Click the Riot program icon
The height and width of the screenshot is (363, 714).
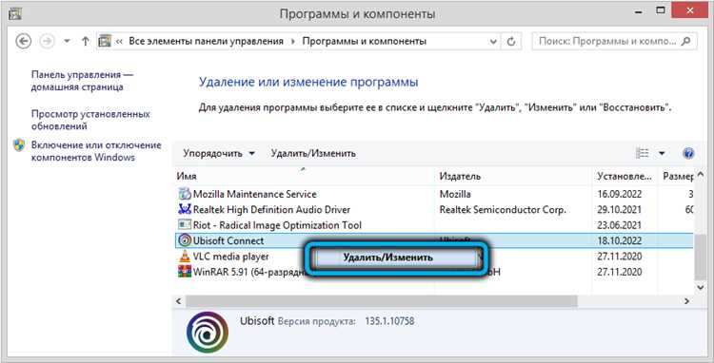[x=185, y=225]
